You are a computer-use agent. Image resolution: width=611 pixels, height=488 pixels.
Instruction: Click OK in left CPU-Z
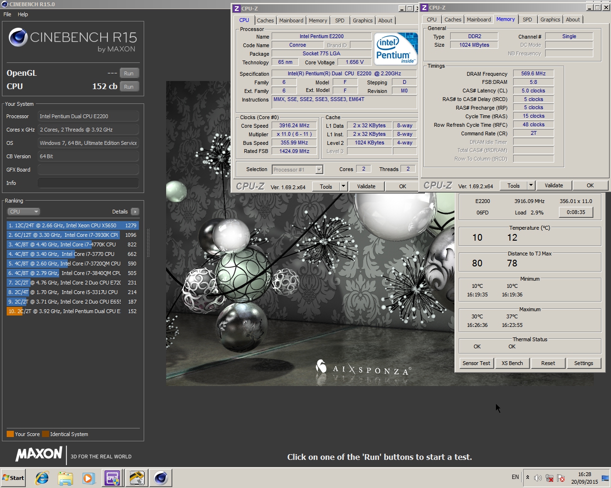pos(402,187)
